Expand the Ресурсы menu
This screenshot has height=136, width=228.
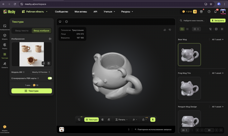coord(127,12)
